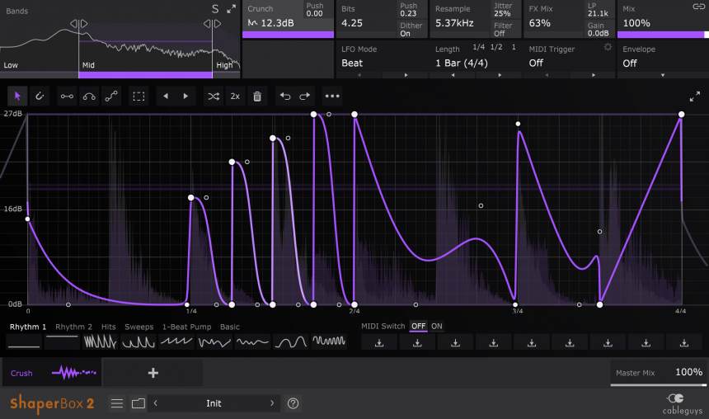
Task: Add a new shaper with plus button
Action: coord(153,373)
